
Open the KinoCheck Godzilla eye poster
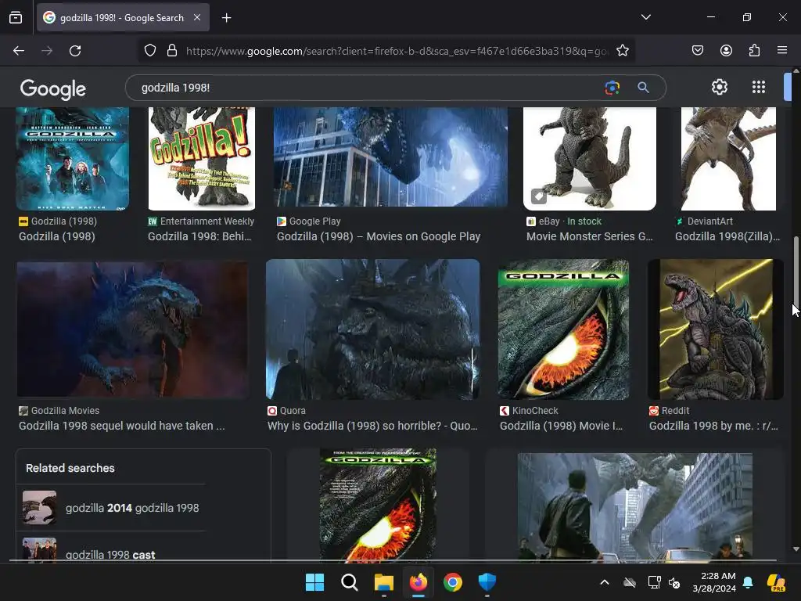563,329
